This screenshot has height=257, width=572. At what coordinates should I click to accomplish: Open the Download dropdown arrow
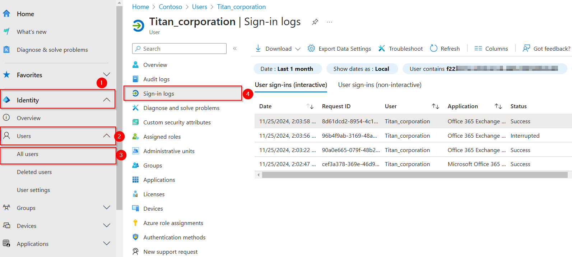(298, 49)
